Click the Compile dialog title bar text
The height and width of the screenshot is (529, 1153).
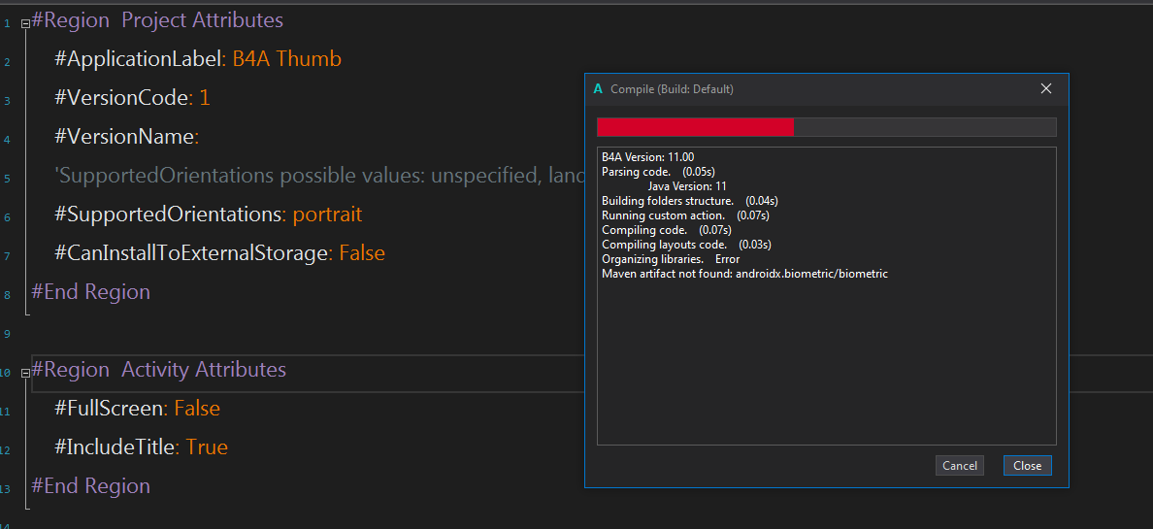(672, 89)
